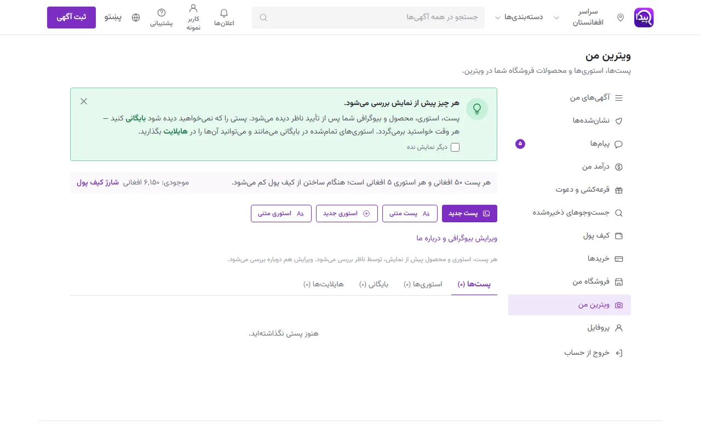The height and width of the screenshot is (438, 701).
Task: Open جست‌وجوهای ذخیره‌شده in the sidebar
Action: (x=570, y=213)
